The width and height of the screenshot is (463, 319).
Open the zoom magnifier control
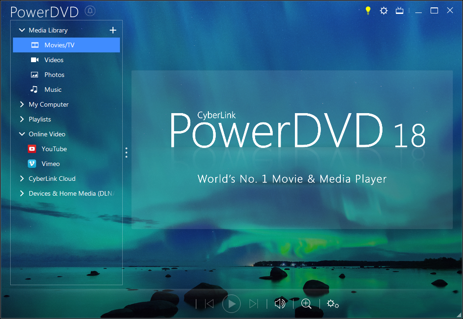pos(307,304)
